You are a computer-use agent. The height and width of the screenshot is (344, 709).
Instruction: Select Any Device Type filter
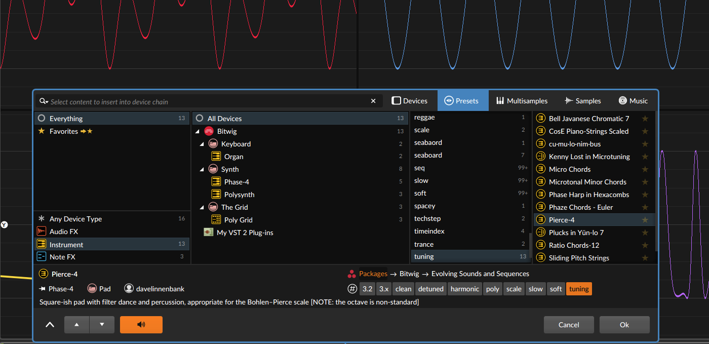click(112, 219)
